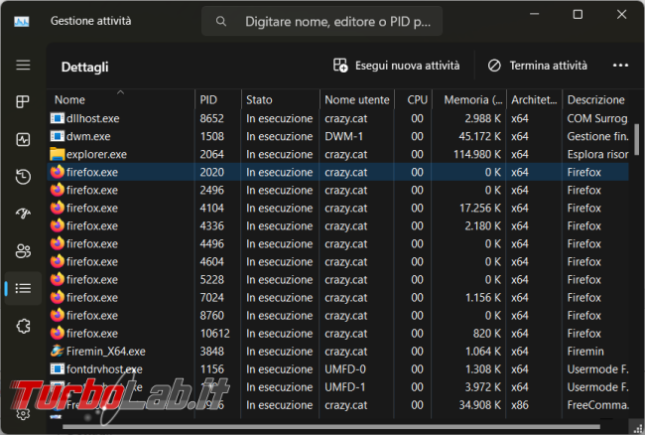The height and width of the screenshot is (435, 645).
Task: Select the Details page list icon
Action: pyautogui.click(x=23, y=288)
